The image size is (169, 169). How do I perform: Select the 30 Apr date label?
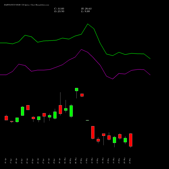[59, 161]
